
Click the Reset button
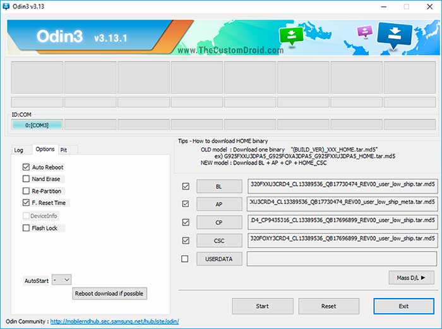pos(328,306)
